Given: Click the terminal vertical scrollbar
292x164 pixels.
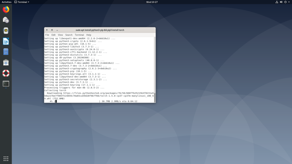Looking at the screenshot, I should (155, 97).
